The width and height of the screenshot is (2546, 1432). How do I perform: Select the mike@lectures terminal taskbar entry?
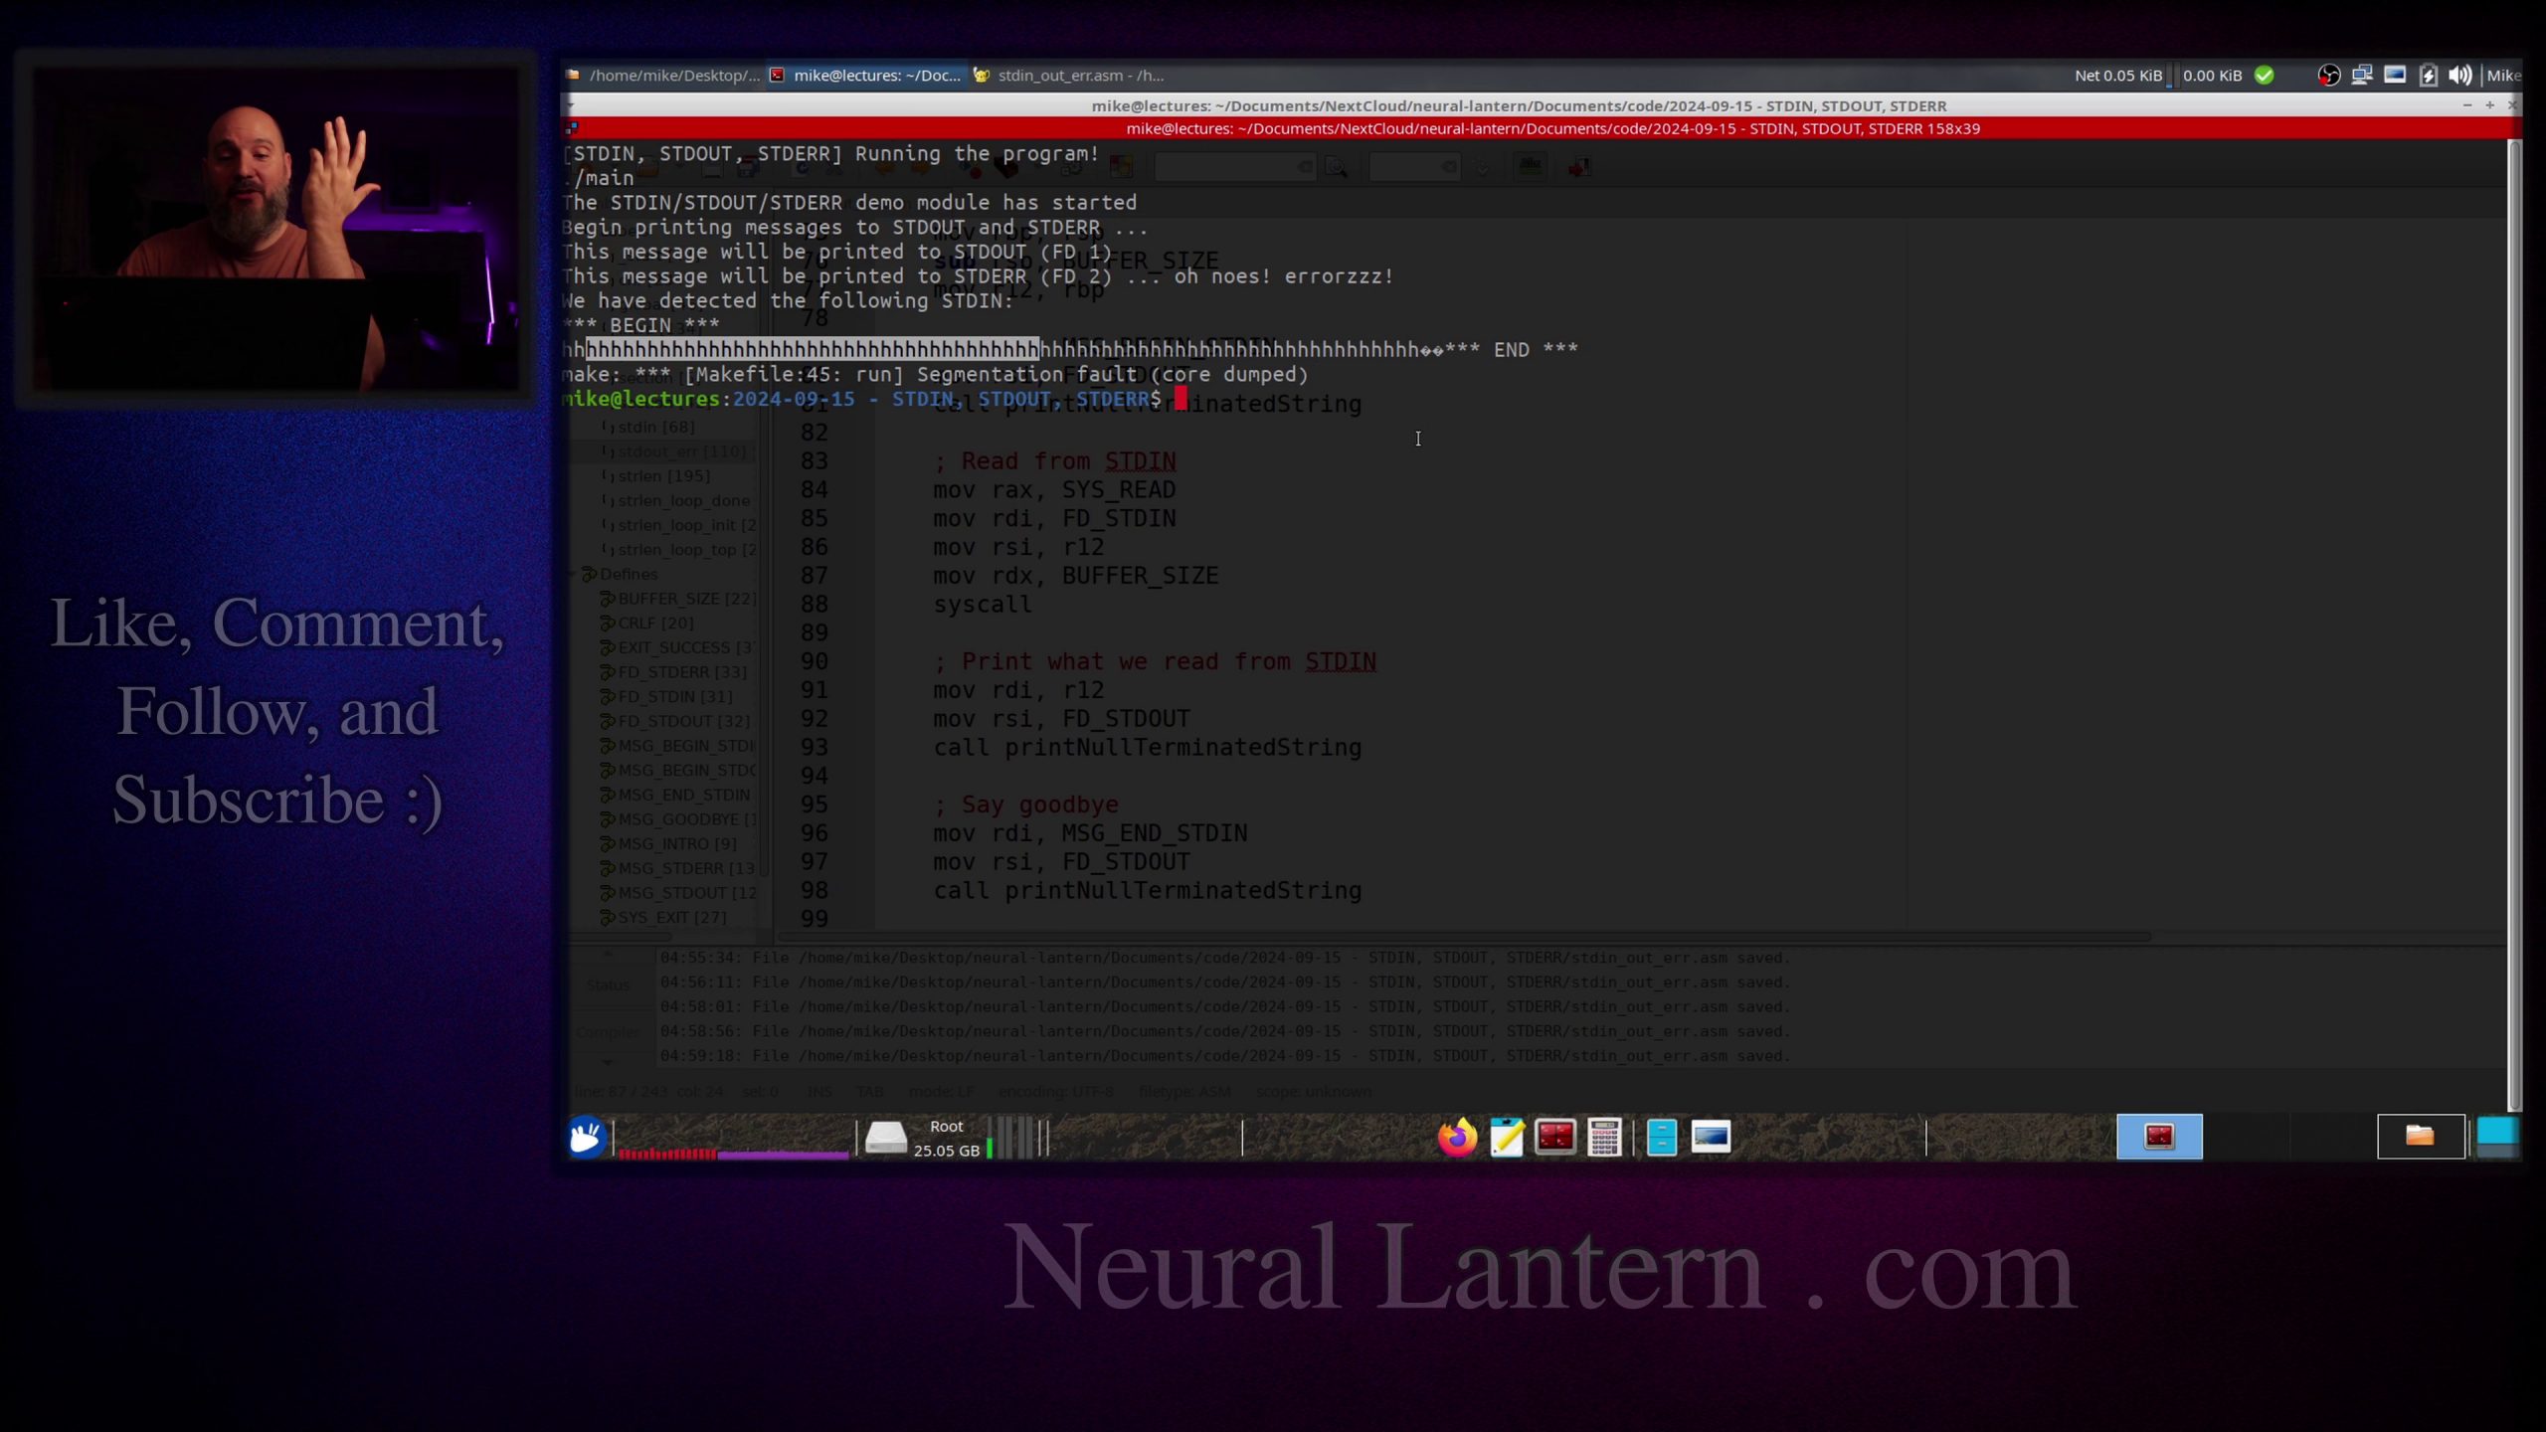(865, 76)
